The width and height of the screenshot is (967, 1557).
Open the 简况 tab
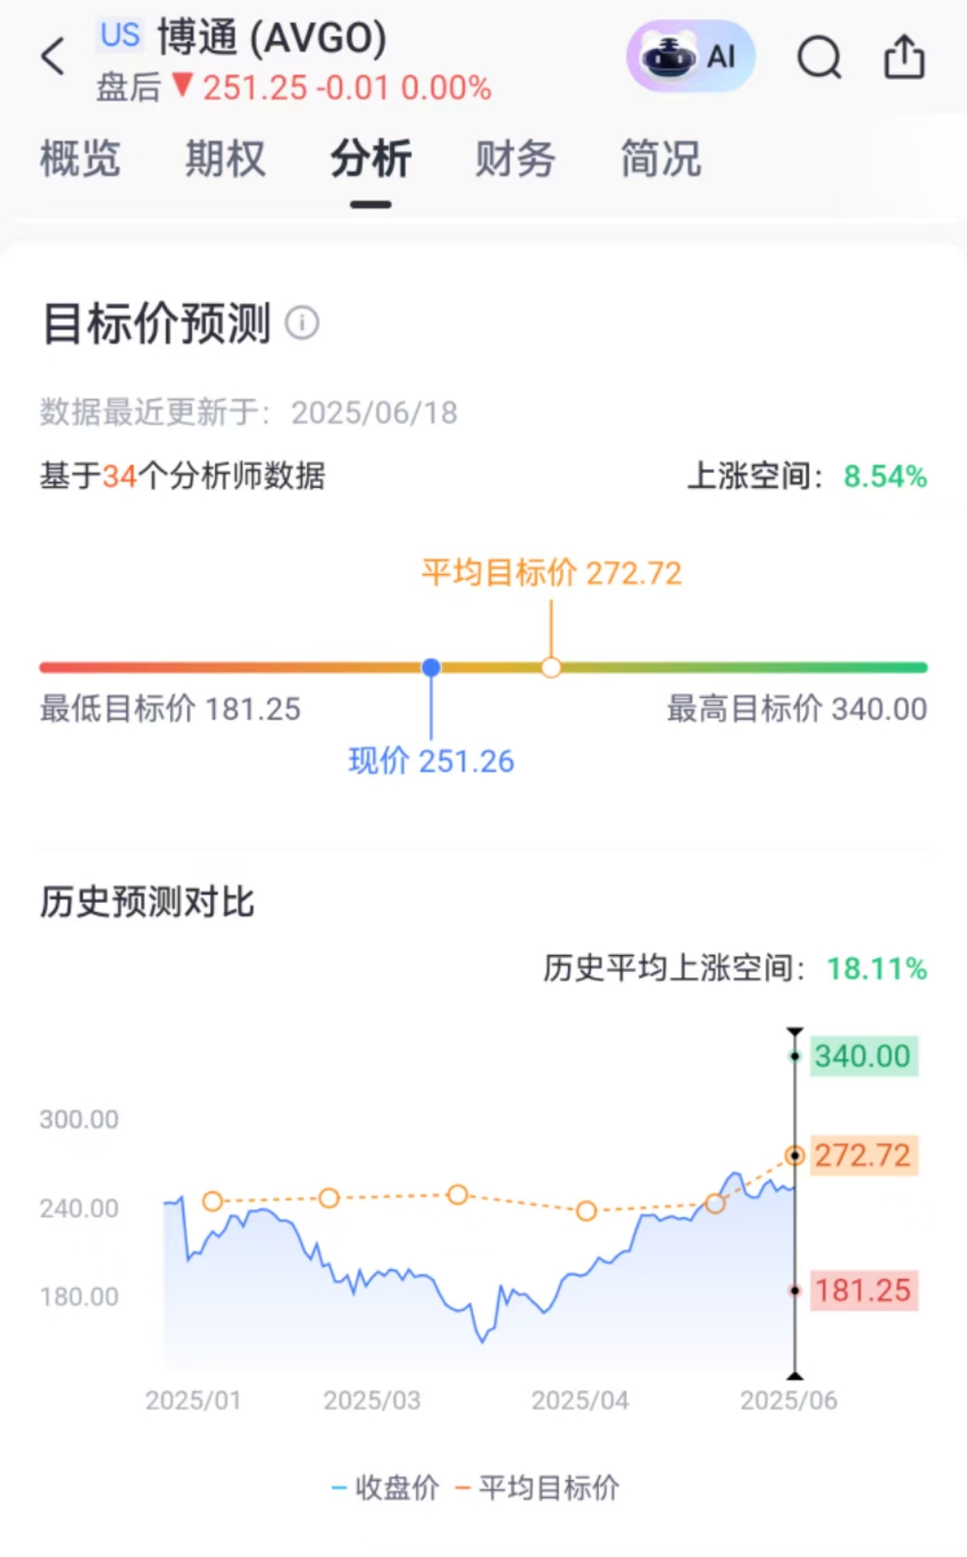pyautogui.click(x=661, y=159)
